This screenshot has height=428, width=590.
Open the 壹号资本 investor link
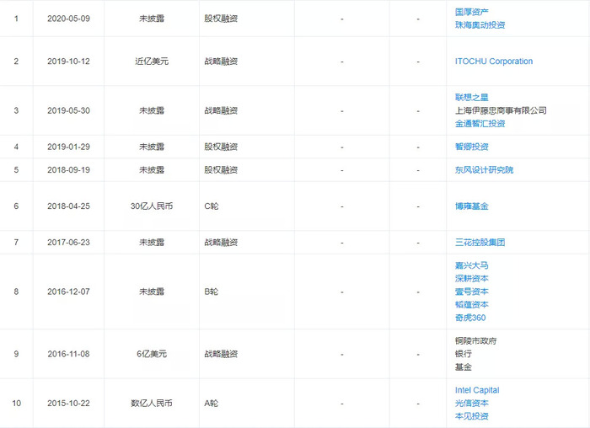point(471,292)
